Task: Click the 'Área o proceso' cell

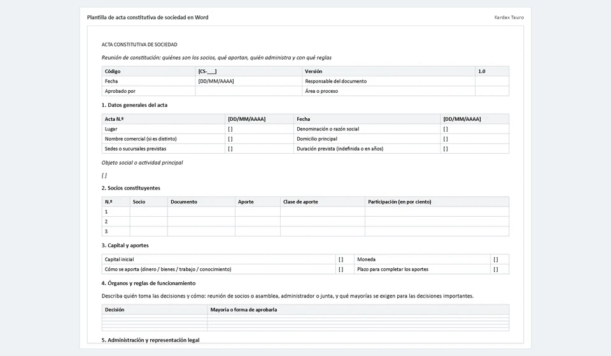Action: coord(388,91)
